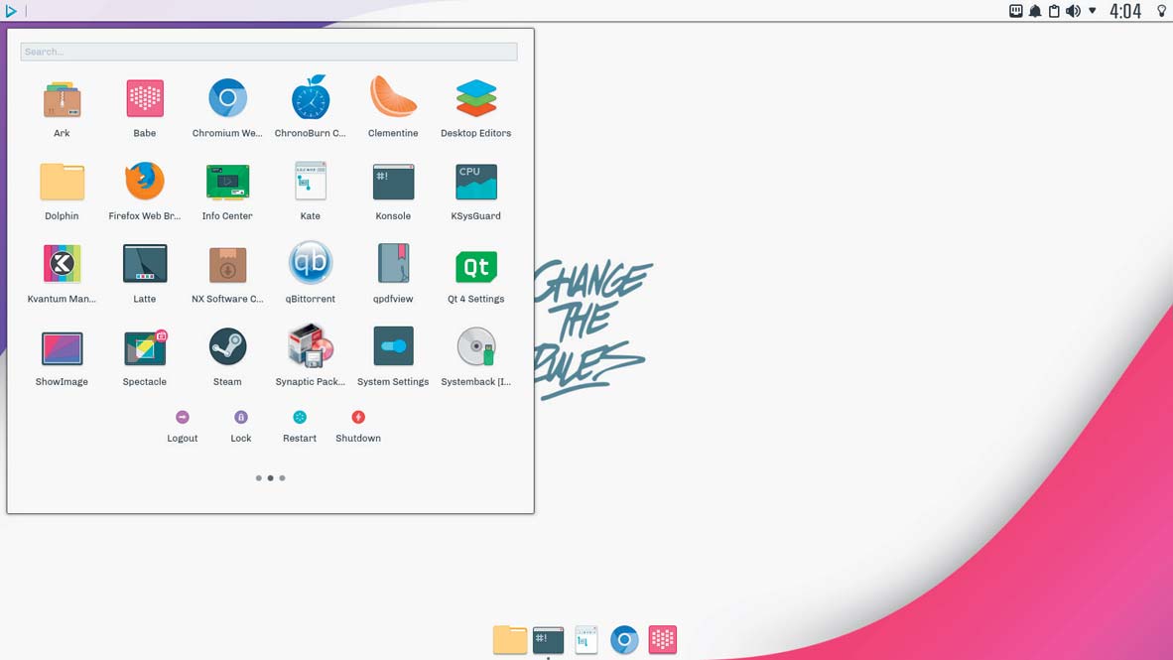Image resolution: width=1173 pixels, height=660 pixels.
Task: Launch KSysGuard system monitor
Action: coord(475,182)
